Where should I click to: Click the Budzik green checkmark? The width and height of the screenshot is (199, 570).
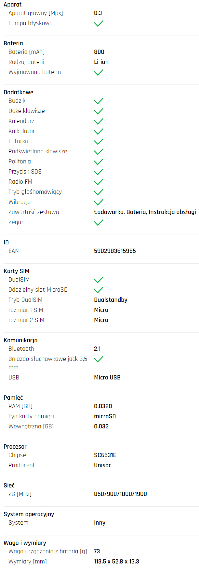point(99,101)
